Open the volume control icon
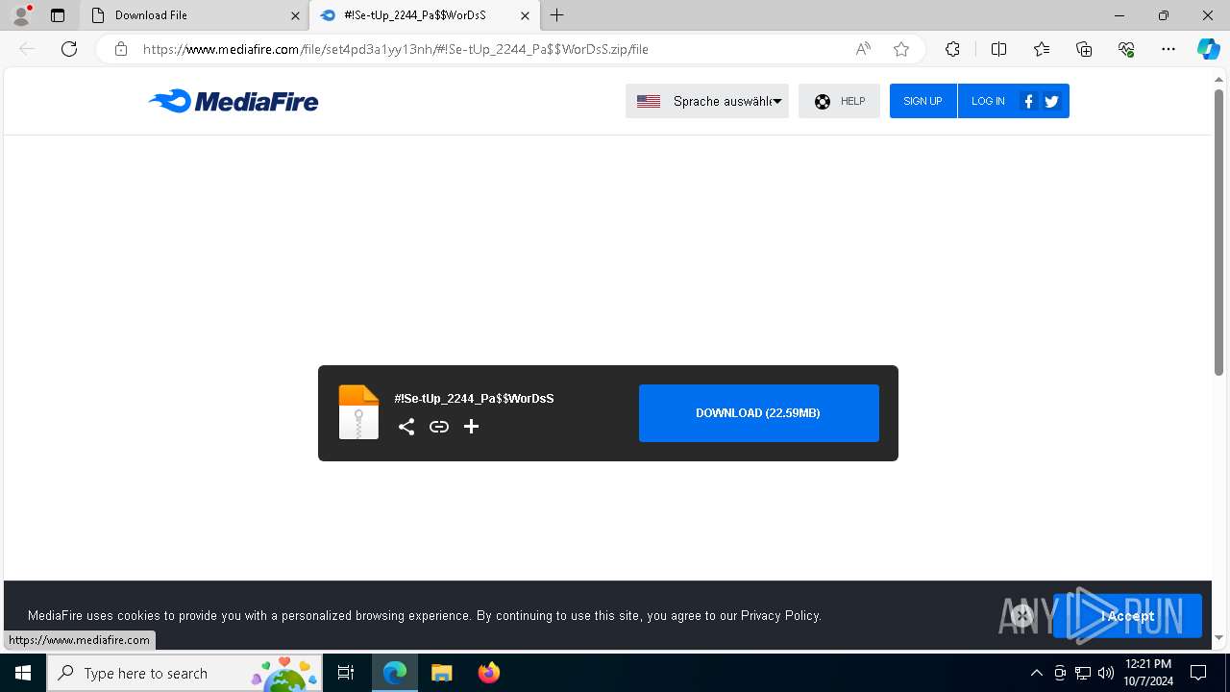Image resolution: width=1230 pixels, height=692 pixels. pyautogui.click(x=1106, y=673)
